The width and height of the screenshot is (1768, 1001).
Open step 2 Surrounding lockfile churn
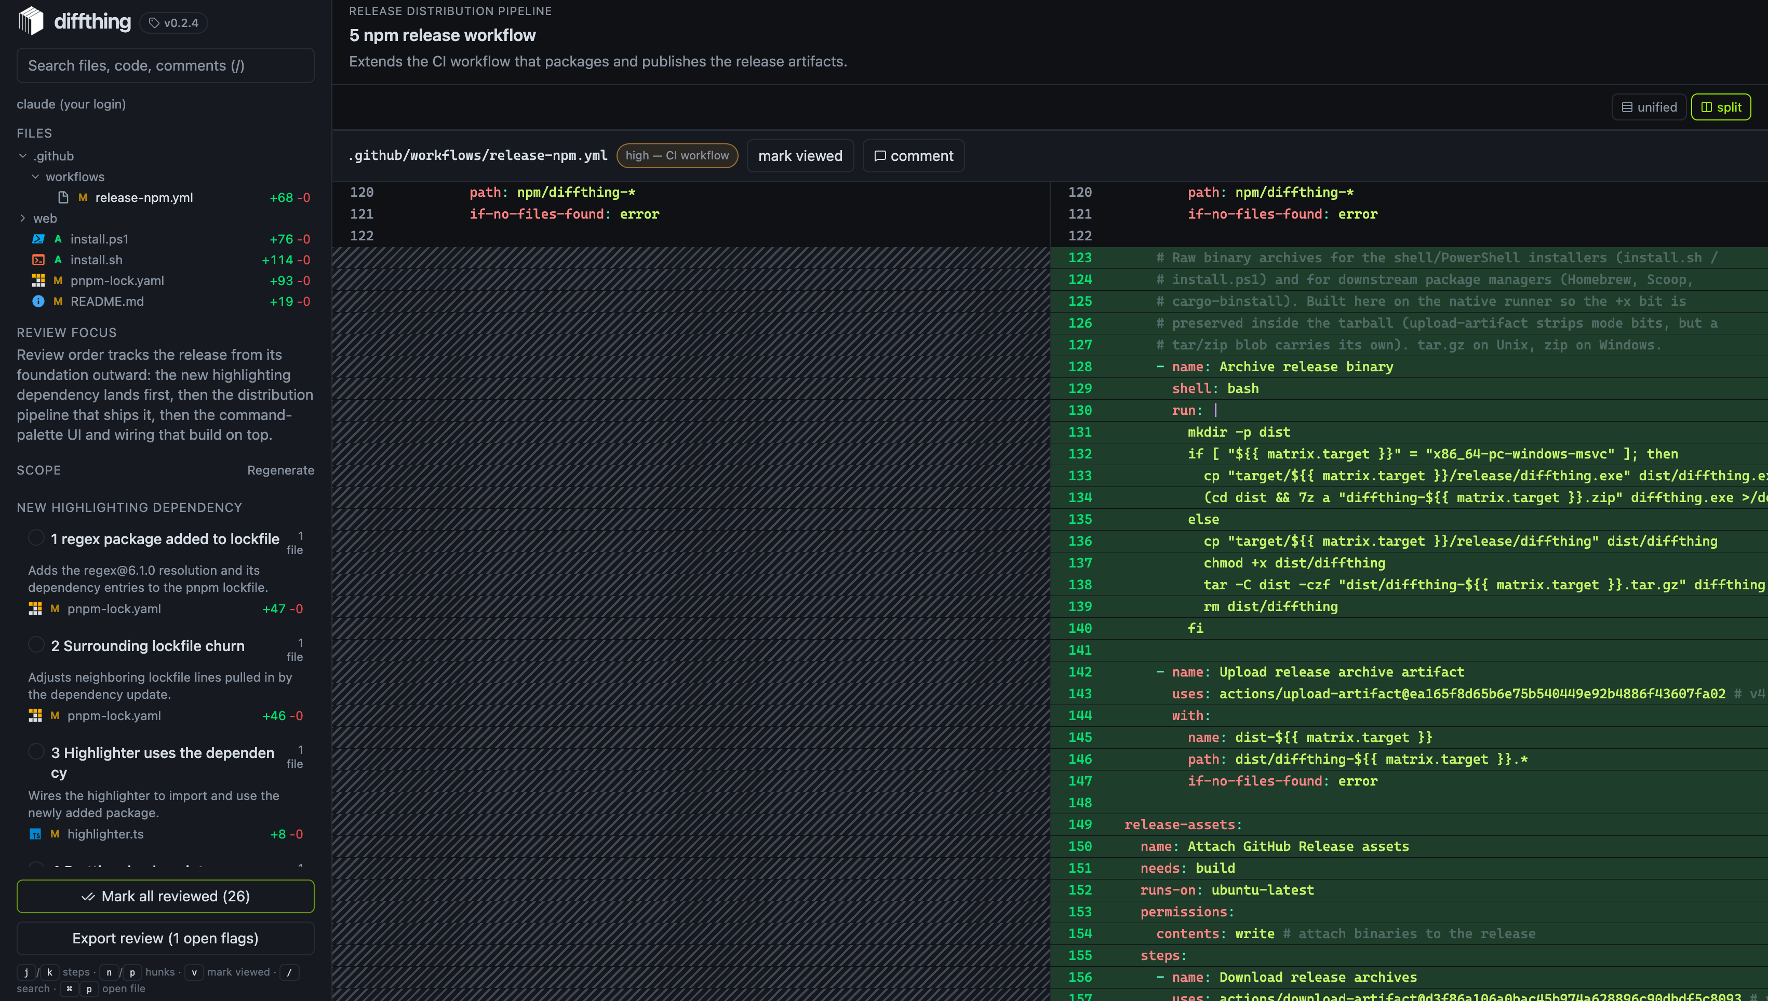coord(147,645)
